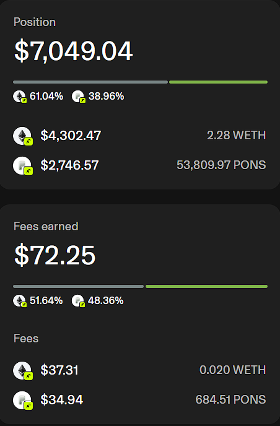Screen dimensions: 280x426
Task: Click the Fees earned heading label
Action: click(46, 227)
